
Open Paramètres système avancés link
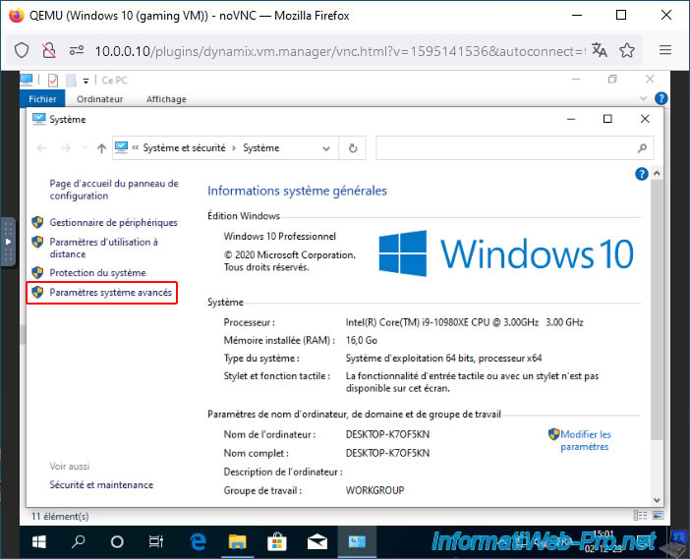coord(110,293)
